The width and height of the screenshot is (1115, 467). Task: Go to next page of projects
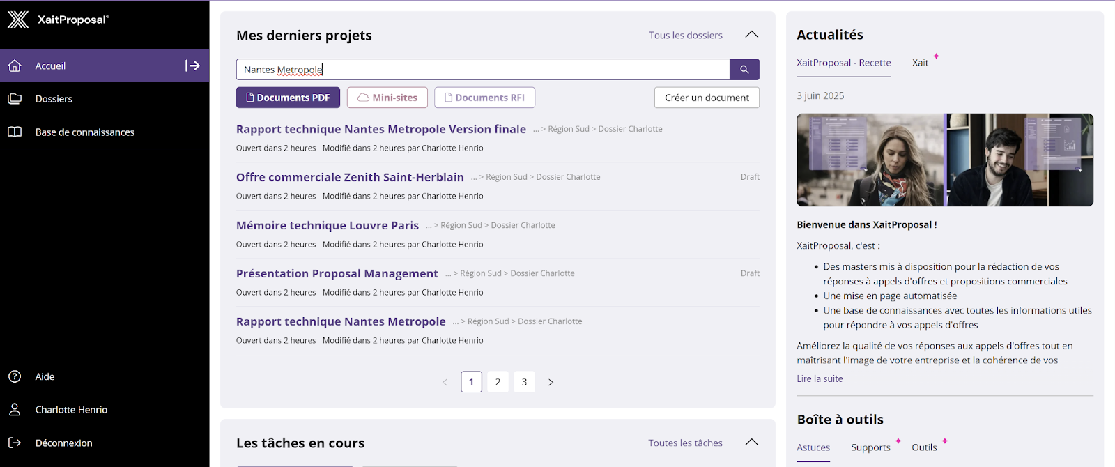551,382
